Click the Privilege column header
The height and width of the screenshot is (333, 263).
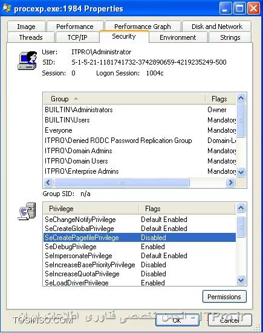(x=91, y=209)
